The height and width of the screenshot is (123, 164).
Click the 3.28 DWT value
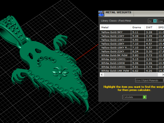149,32
